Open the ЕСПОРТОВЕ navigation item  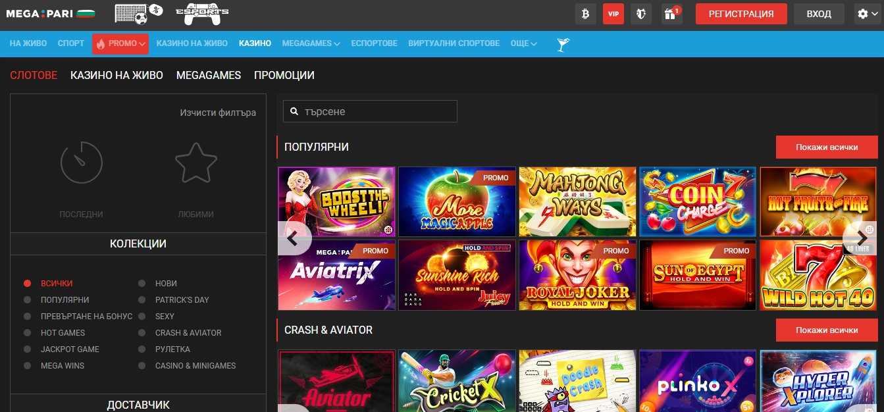[374, 43]
